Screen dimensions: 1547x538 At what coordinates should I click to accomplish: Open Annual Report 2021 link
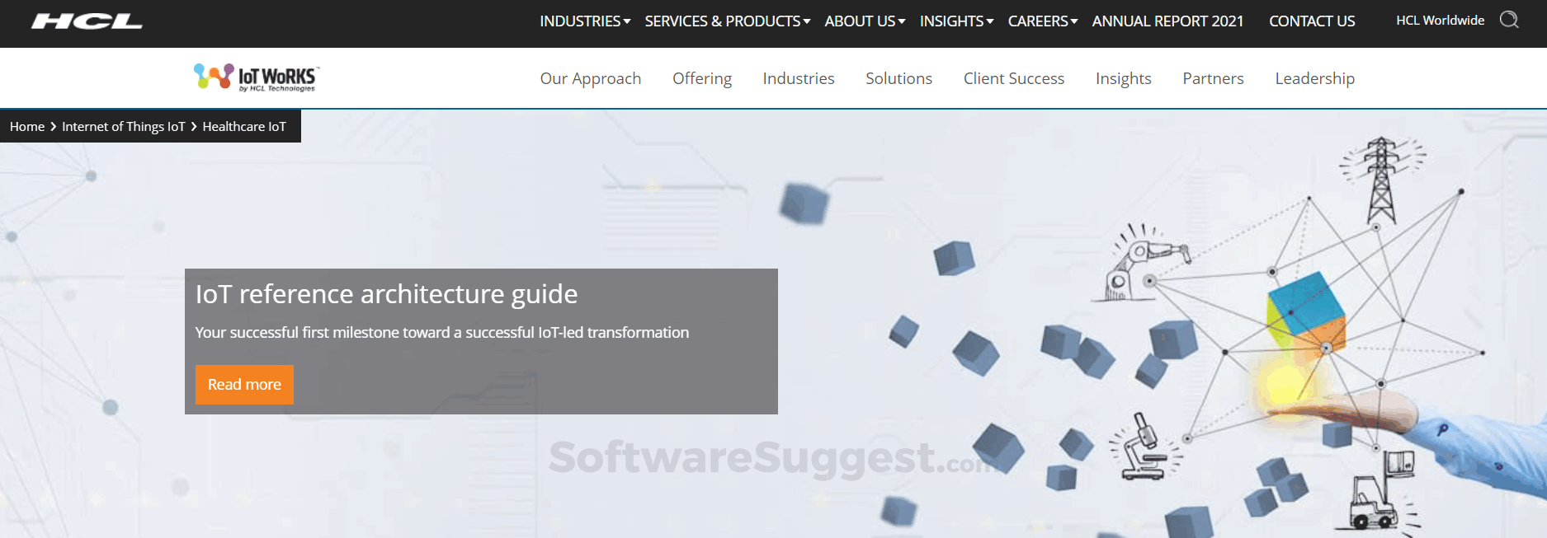tap(1167, 21)
